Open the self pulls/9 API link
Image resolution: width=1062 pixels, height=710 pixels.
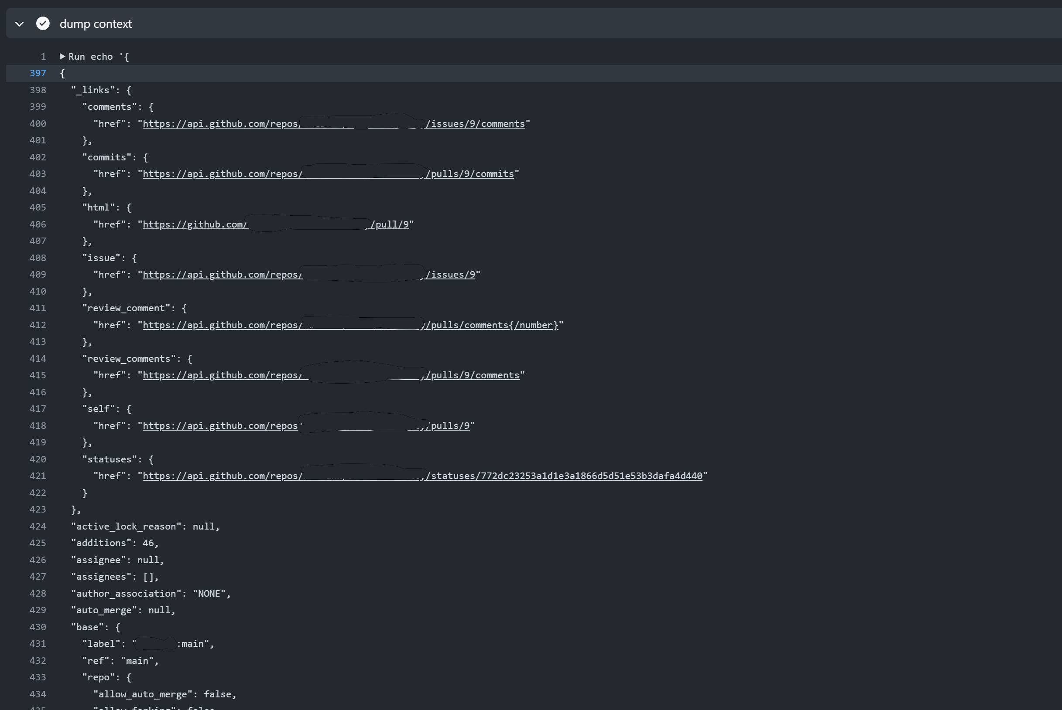click(308, 425)
